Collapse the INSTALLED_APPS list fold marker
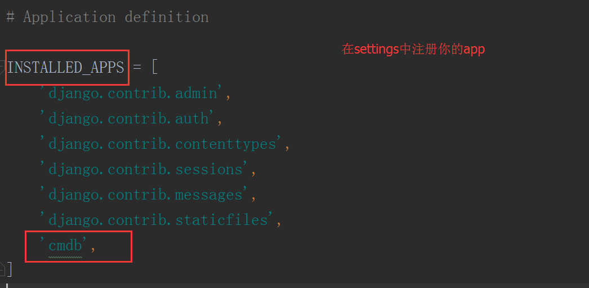589x288 pixels. tap(2, 68)
